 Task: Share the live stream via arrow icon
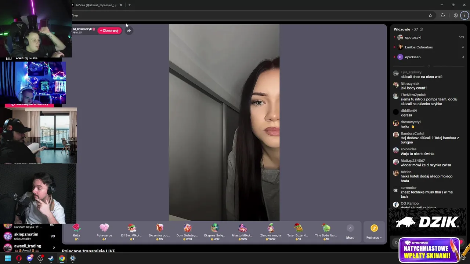[x=129, y=31]
